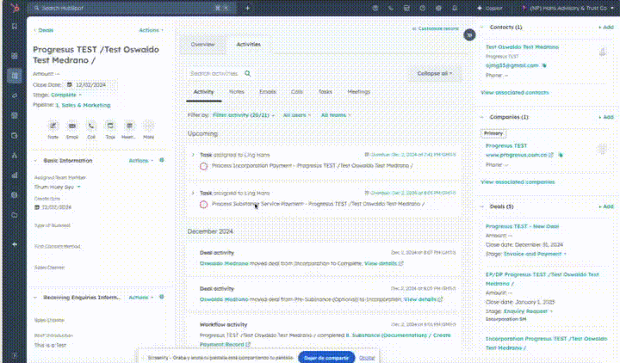This screenshot has width=620, height=363.
Task: Open the Collapse all dropdown
Action: click(x=434, y=74)
